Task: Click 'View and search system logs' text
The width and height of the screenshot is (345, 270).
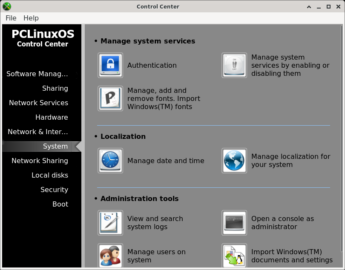Action: coord(155,223)
